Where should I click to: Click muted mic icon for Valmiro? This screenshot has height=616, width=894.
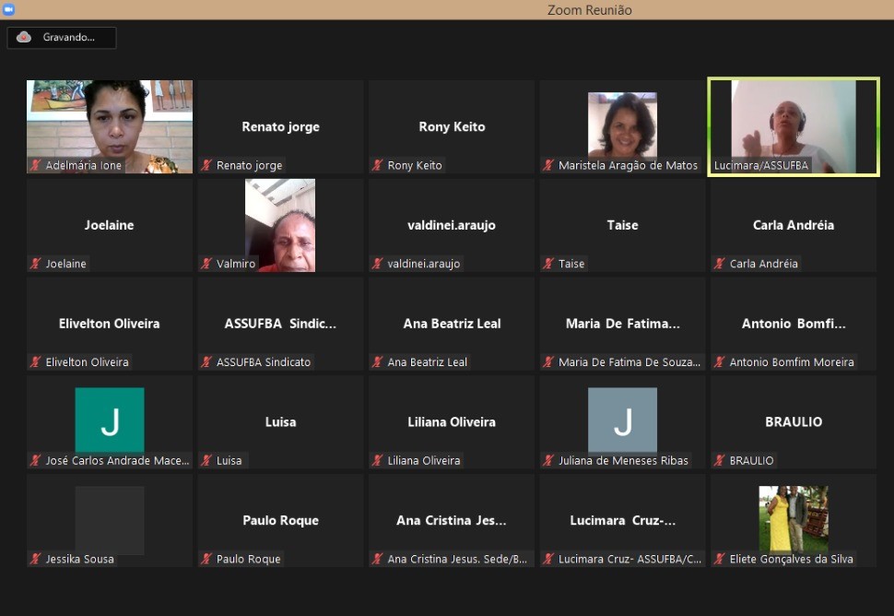[207, 264]
